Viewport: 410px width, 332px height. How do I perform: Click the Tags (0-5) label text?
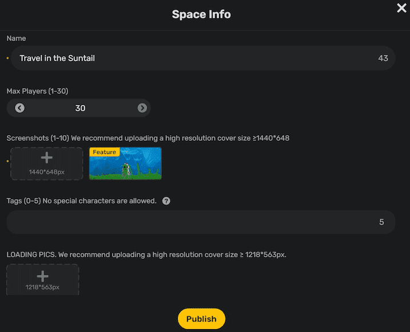click(x=81, y=201)
